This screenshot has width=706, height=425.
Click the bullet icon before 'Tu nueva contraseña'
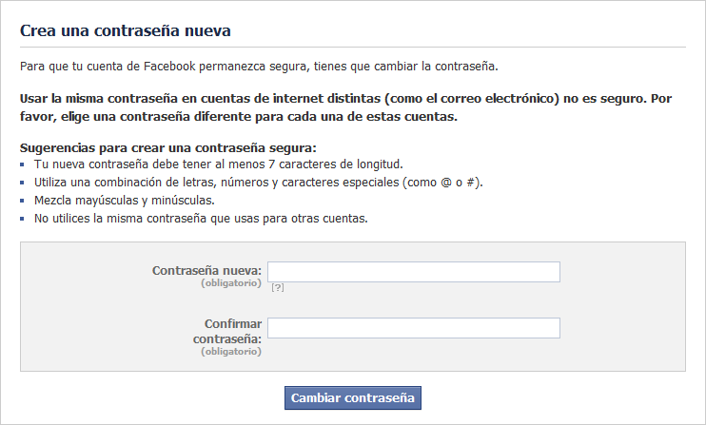click(22, 164)
